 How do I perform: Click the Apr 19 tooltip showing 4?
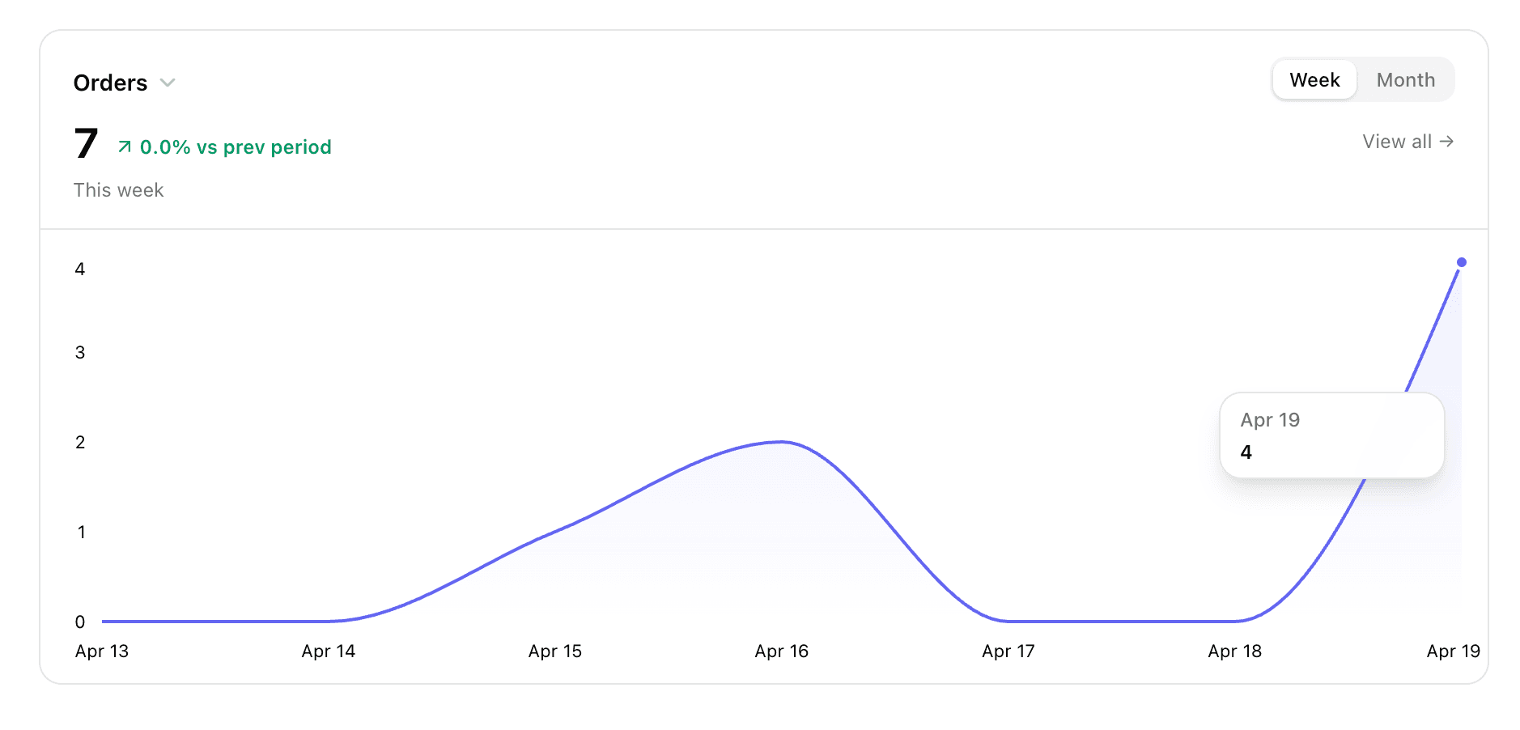coord(1331,435)
